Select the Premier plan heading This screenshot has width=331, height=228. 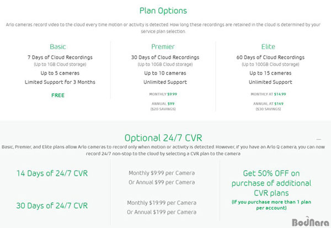(x=163, y=46)
